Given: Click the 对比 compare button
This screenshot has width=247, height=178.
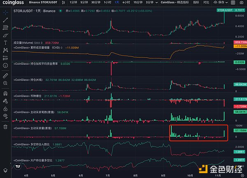Looking at the screenshot, I should (x=206, y=2).
